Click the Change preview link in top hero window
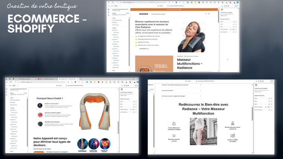The image size is (283, 159). 127,13
